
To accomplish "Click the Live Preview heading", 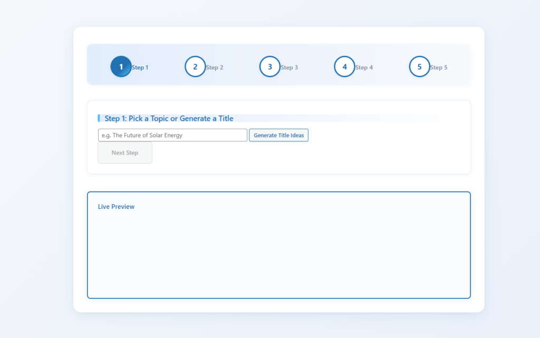I will (116, 207).
